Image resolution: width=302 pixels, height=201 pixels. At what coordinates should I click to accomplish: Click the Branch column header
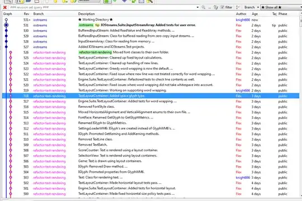pos(39,14)
